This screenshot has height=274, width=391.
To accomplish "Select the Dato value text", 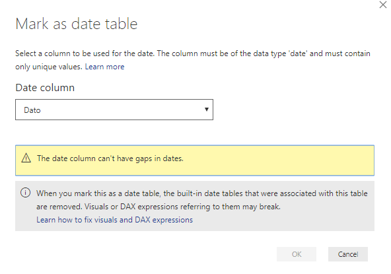I will coord(32,110).
